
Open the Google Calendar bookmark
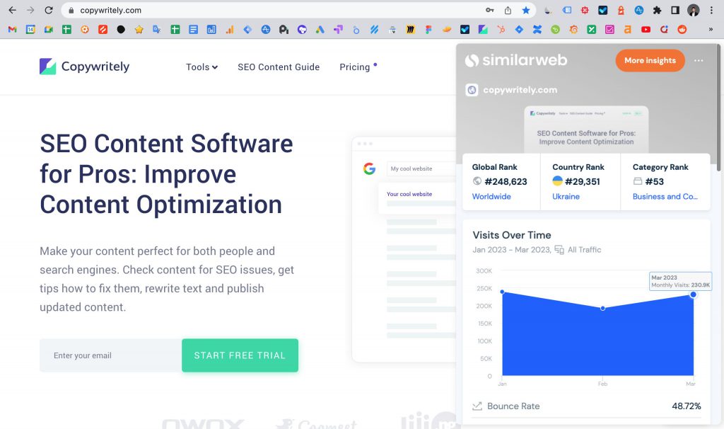(x=30, y=30)
